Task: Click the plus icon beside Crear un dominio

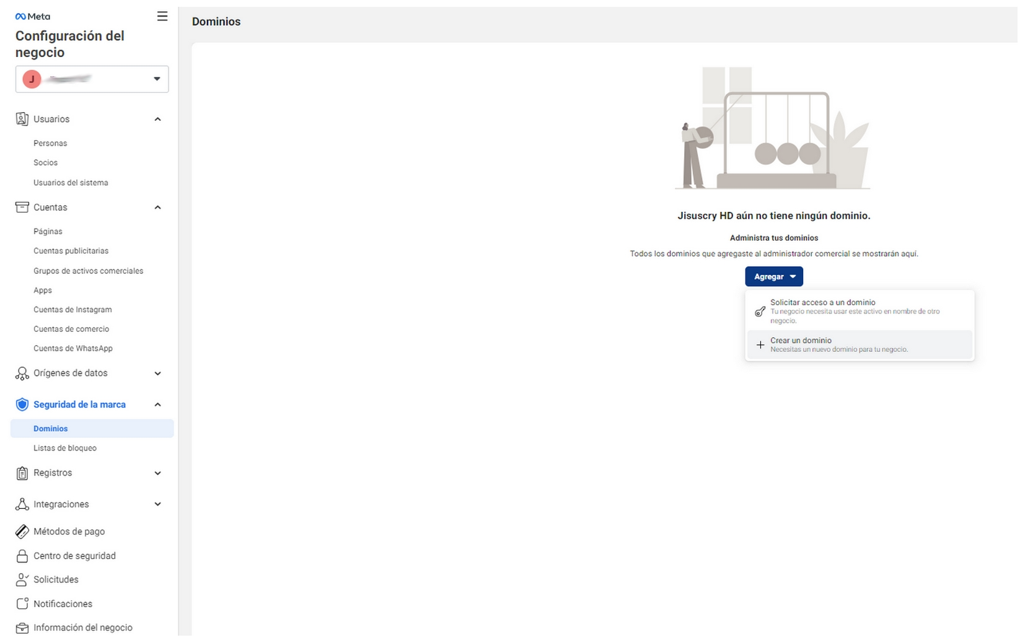Action: click(760, 344)
